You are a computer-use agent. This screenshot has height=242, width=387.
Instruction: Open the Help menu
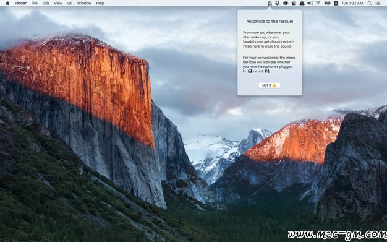tap(100, 3)
